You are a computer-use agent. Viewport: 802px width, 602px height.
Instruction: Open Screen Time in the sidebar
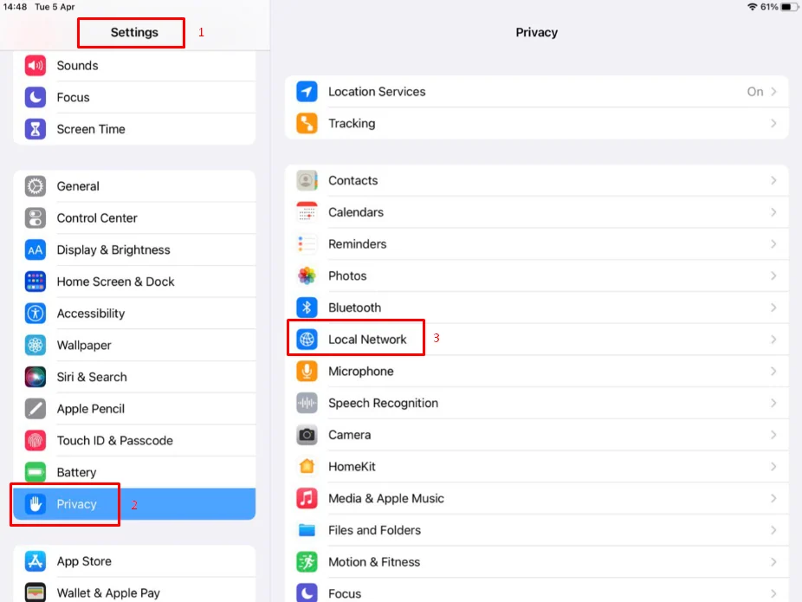point(134,129)
